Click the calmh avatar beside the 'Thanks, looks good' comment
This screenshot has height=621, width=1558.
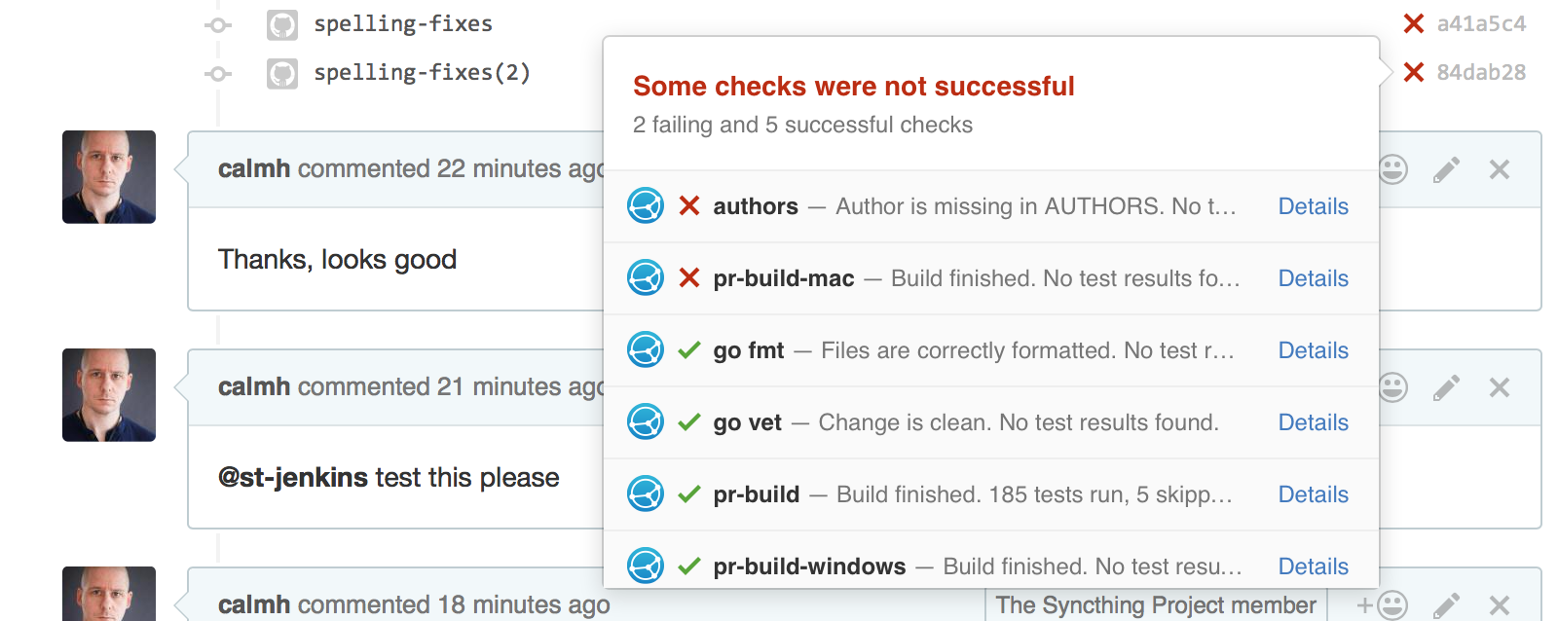(x=109, y=177)
